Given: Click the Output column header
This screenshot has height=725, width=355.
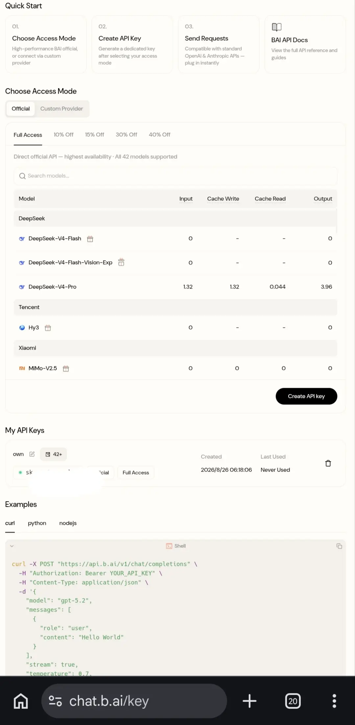Looking at the screenshot, I should tap(323, 199).
